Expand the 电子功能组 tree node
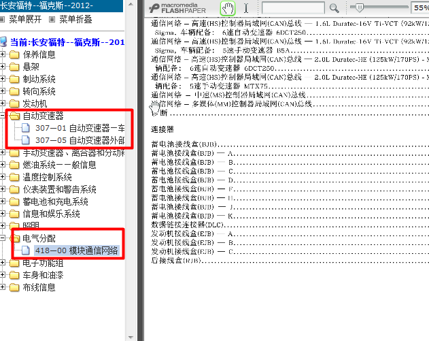This screenshot has height=341, width=429. pyautogui.click(x=2, y=263)
